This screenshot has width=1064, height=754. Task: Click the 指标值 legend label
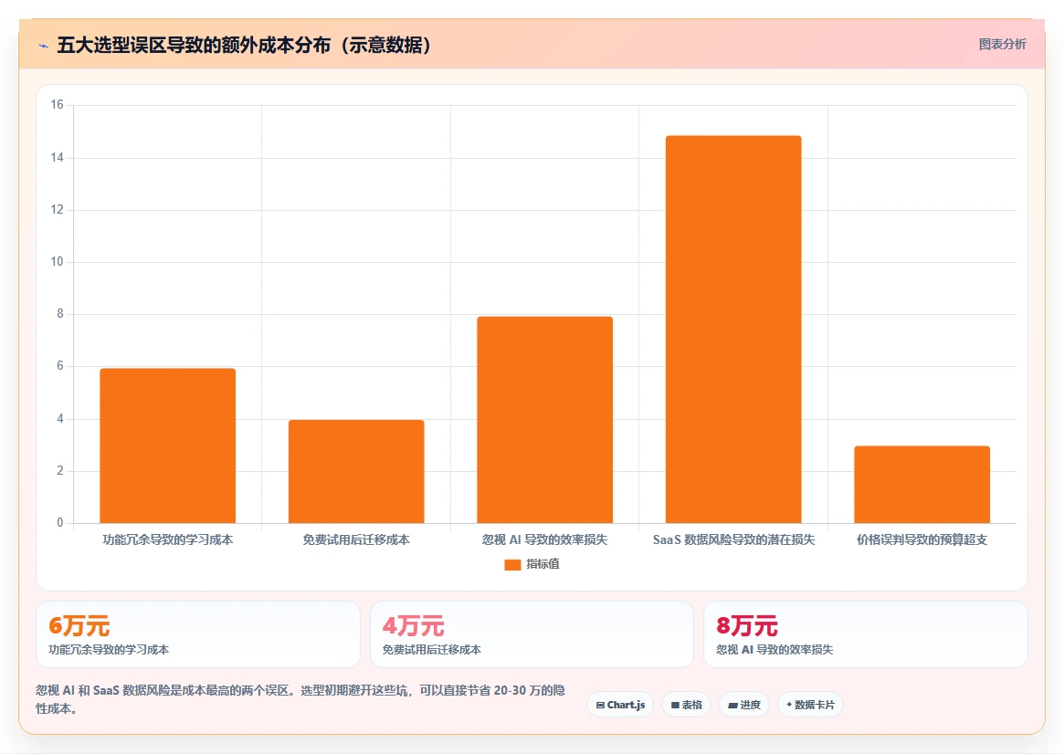[x=543, y=563]
